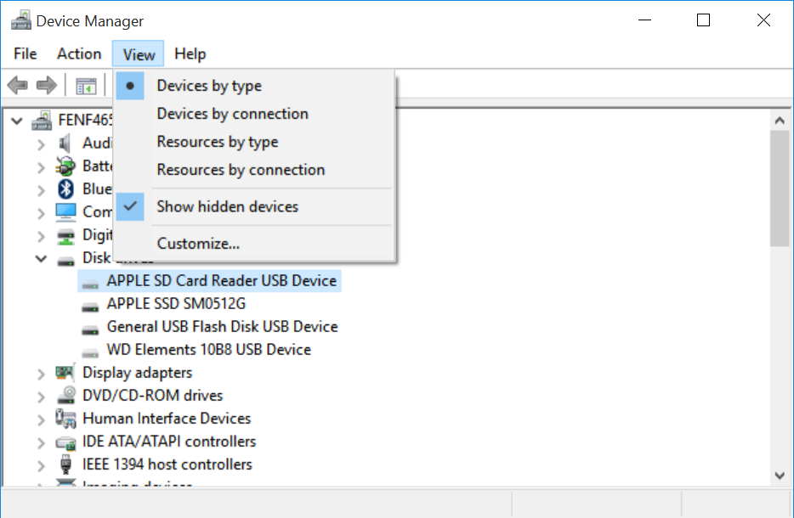Viewport: 794px width, 518px height.
Task: Click the Back arrow toolbar icon
Action: point(17,85)
